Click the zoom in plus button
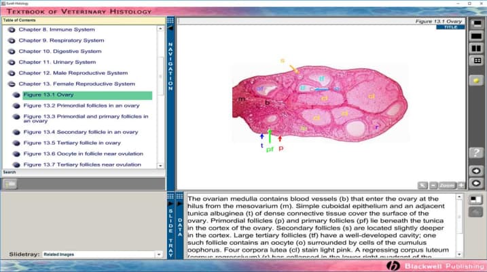 tap(461, 185)
